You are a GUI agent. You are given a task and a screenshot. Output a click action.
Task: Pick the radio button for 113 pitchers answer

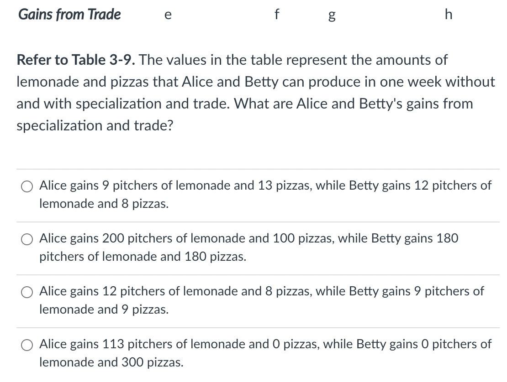(26, 344)
